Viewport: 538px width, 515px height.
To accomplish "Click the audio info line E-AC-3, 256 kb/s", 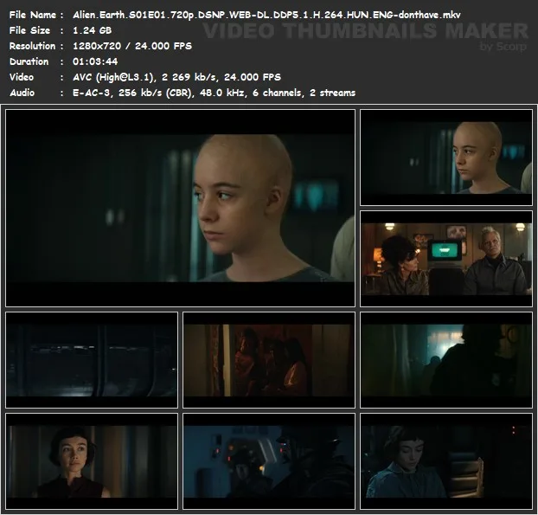I will coord(215,93).
